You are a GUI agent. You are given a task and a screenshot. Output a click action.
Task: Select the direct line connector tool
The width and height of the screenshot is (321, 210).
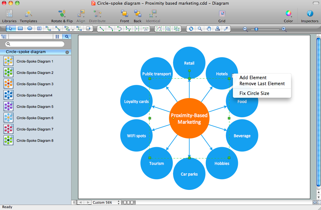(x=58, y=29)
